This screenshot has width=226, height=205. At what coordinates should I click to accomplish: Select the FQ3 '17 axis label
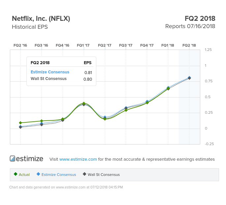pos(126,45)
